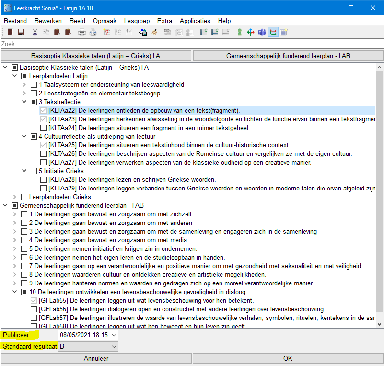Click the printer icon
384x366 pixels.
(x=82, y=32)
